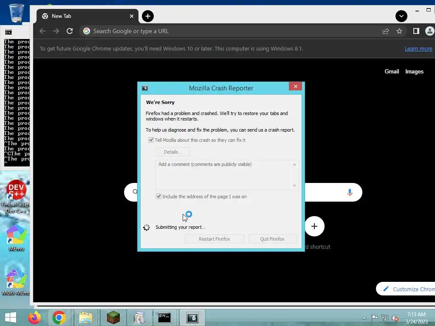Click the Restart Firefox button
The height and width of the screenshot is (326, 435).
click(215, 239)
